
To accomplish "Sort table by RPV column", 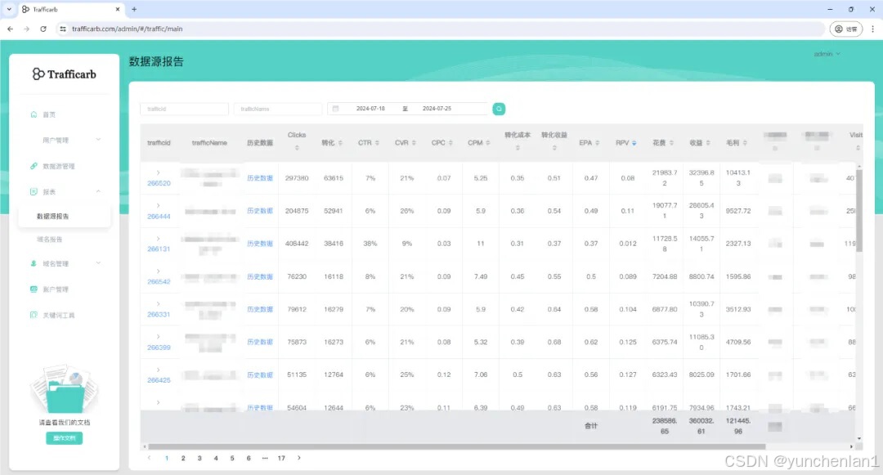I will 634,143.
